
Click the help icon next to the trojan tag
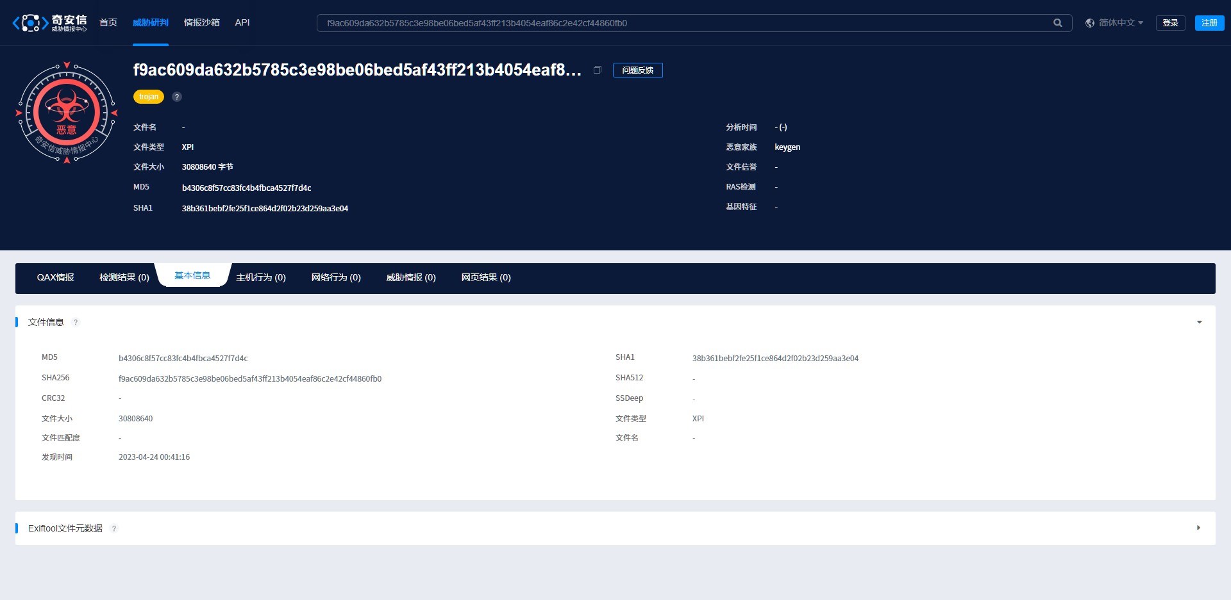(x=177, y=97)
